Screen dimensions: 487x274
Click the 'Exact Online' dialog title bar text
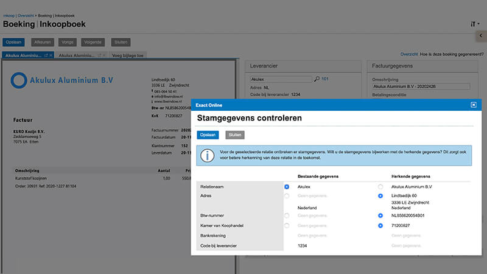(209, 105)
